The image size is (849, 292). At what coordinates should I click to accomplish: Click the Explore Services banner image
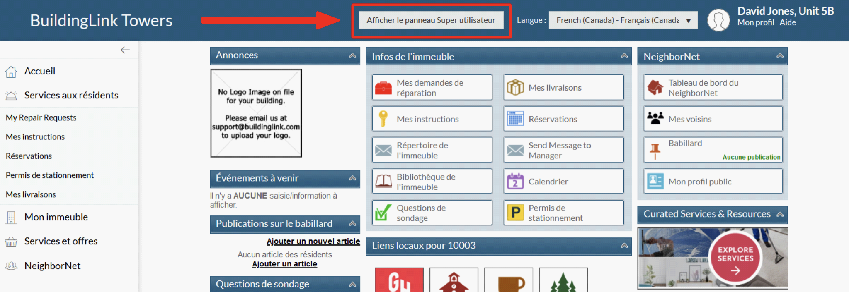pos(712,258)
